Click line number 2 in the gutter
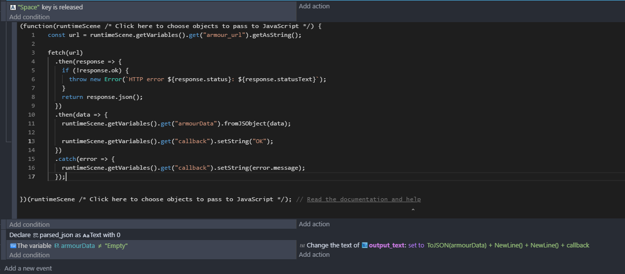The image size is (625, 274). click(x=33, y=44)
